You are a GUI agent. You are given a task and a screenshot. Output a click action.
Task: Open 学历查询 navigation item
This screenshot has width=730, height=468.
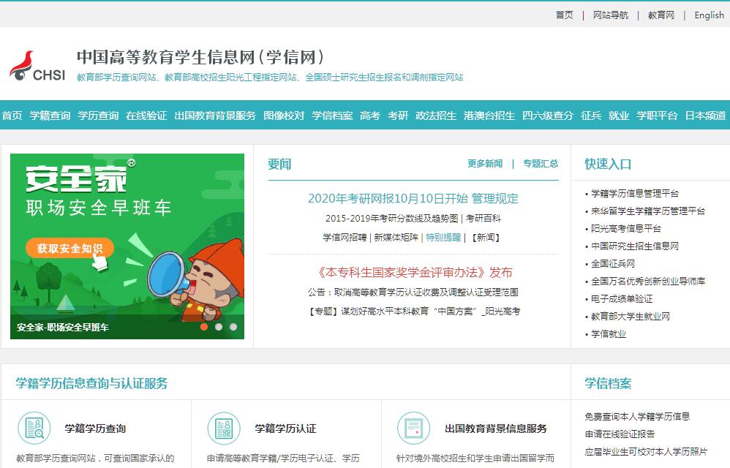(x=98, y=116)
